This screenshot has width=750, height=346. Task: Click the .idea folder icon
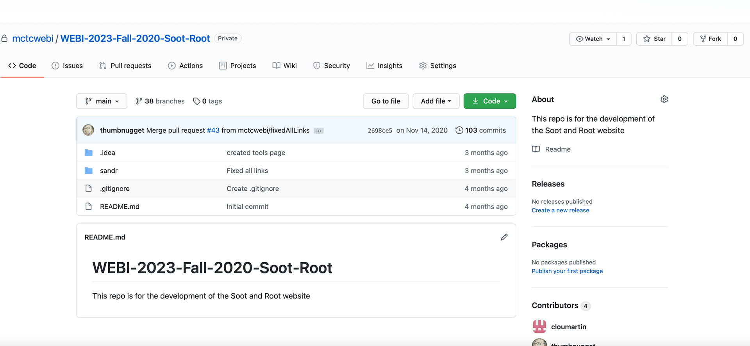point(89,153)
